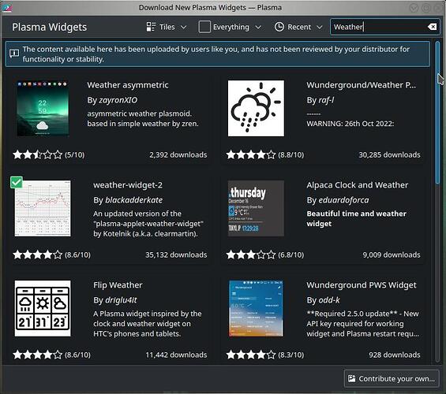Click the clock icon beside Recent
This screenshot has height=394, width=446.
point(279,27)
